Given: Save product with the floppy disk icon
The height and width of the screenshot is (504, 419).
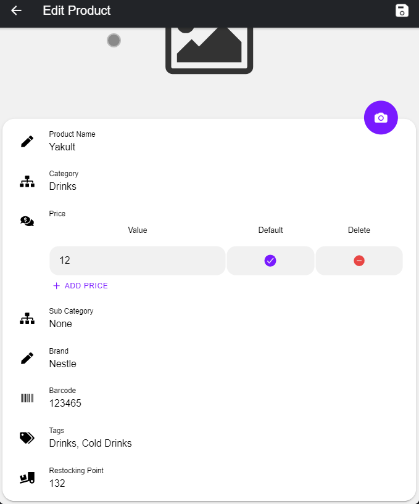Looking at the screenshot, I should [402, 10].
